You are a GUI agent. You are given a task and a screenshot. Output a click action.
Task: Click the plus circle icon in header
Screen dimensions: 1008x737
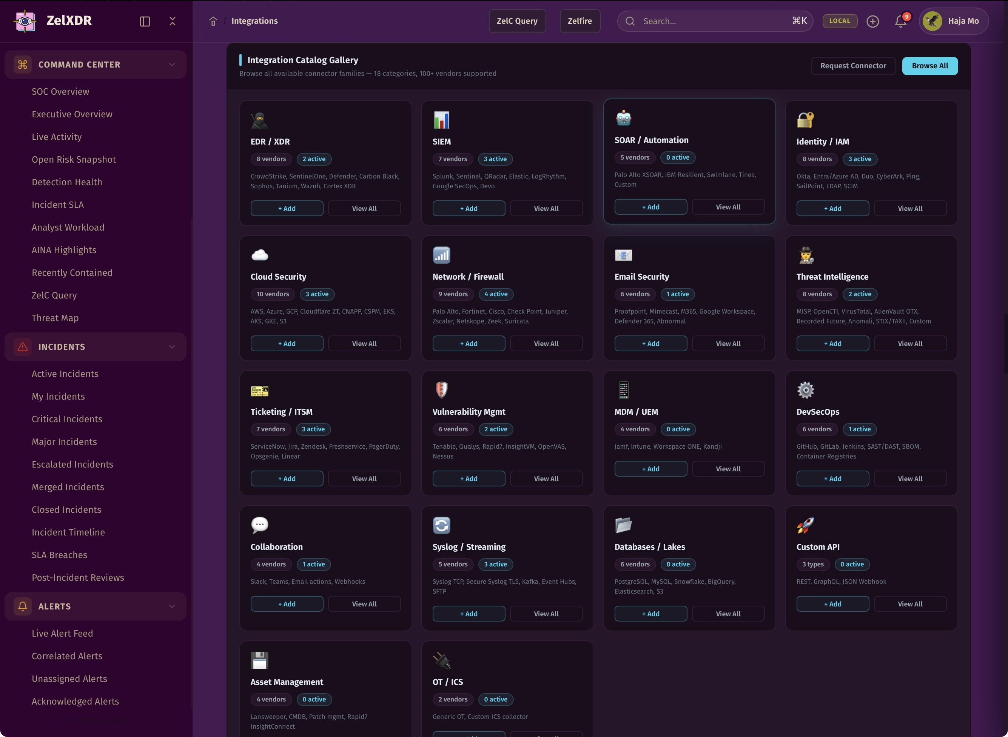click(x=872, y=22)
